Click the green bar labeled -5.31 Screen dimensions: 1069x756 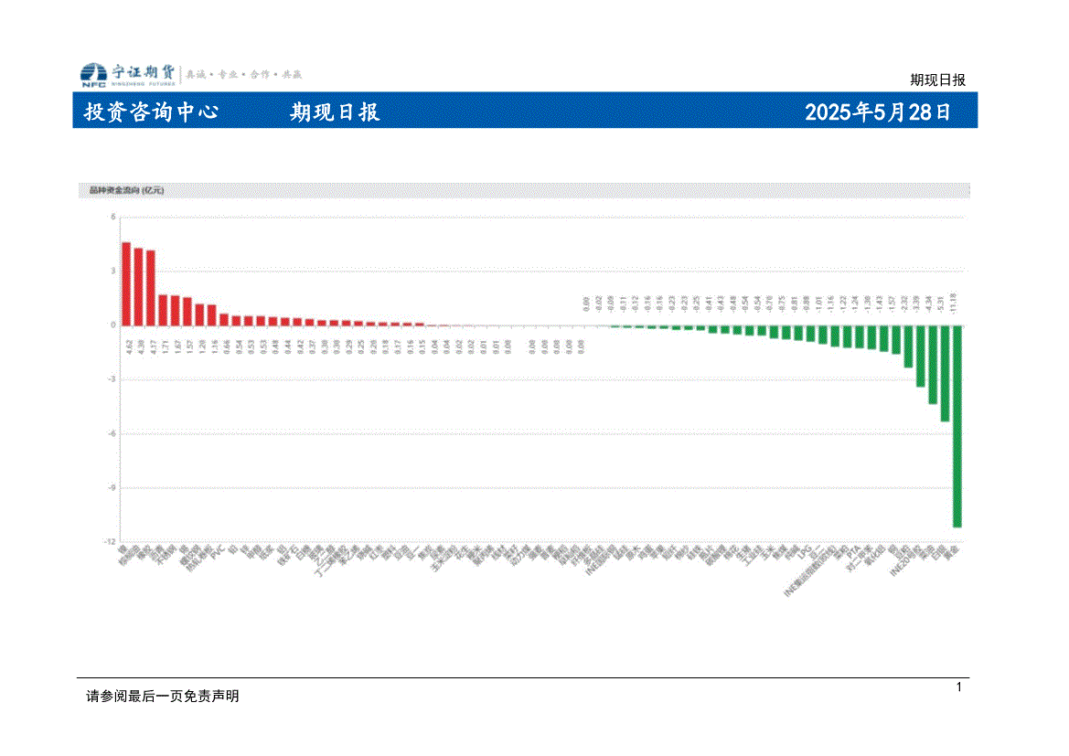(945, 373)
